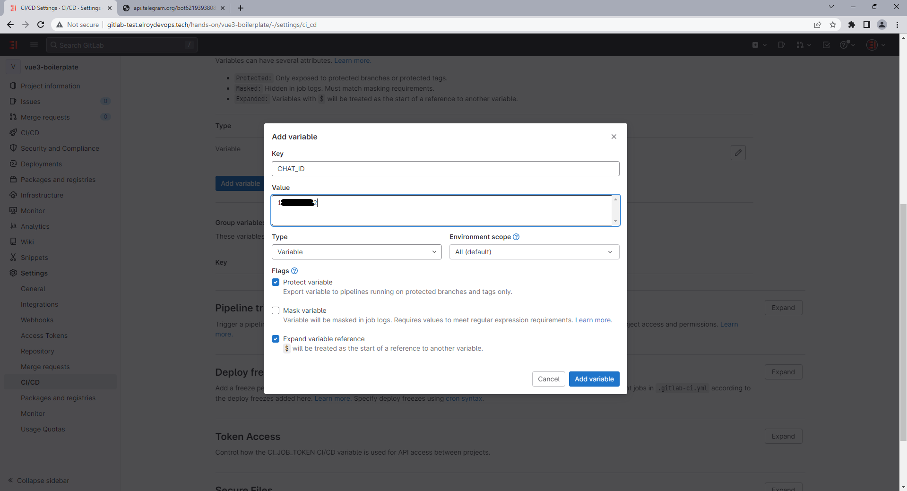Reload the page with browser refresh icon
Image resolution: width=907 pixels, height=491 pixels.
[41, 25]
